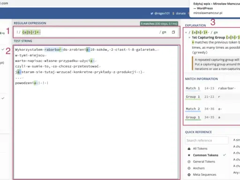Click the 'miroslawmamczur.pl' URL in tab tooltip
This screenshot has height=180, width=240.
click(x=208, y=13)
